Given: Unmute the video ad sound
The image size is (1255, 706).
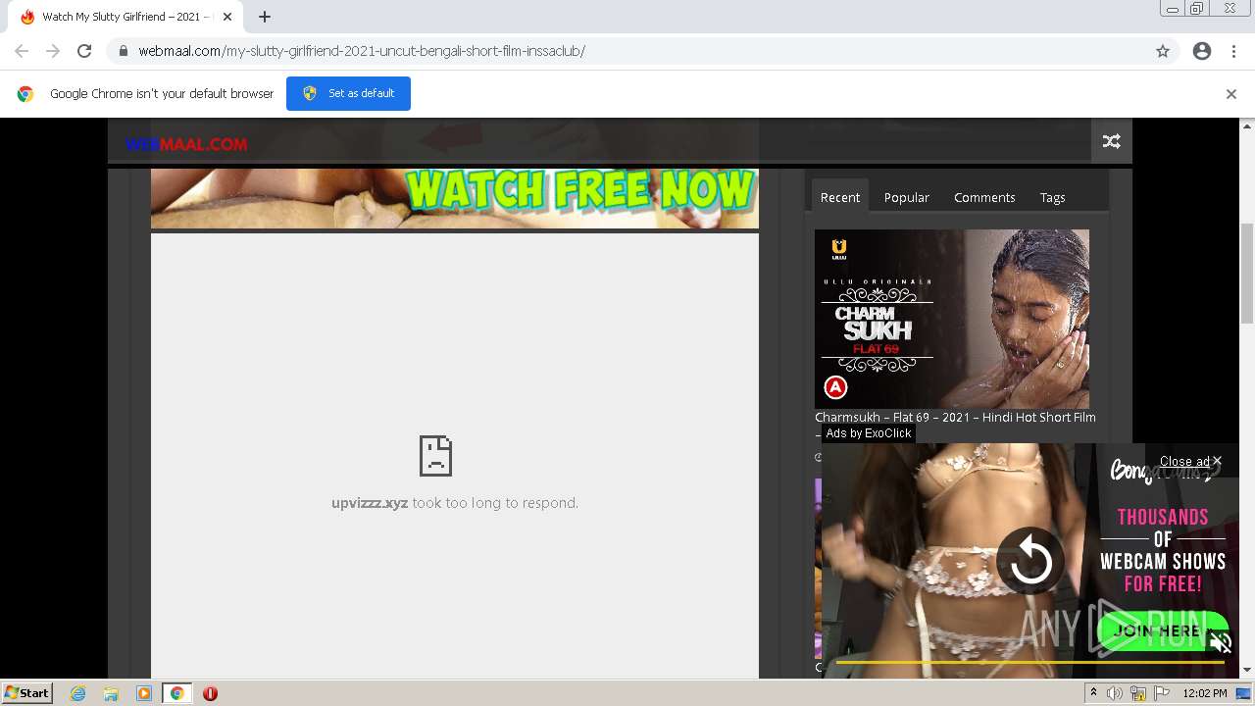Looking at the screenshot, I should tap(1221, 643).
